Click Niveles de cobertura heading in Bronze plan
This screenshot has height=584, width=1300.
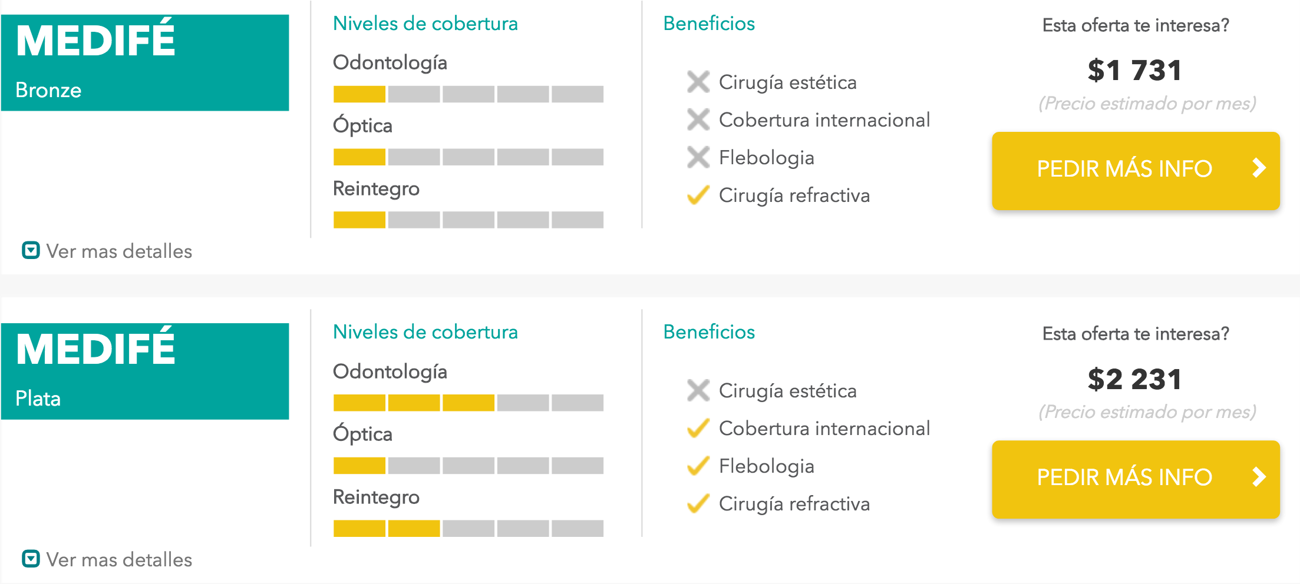click(x=425, y=24)
